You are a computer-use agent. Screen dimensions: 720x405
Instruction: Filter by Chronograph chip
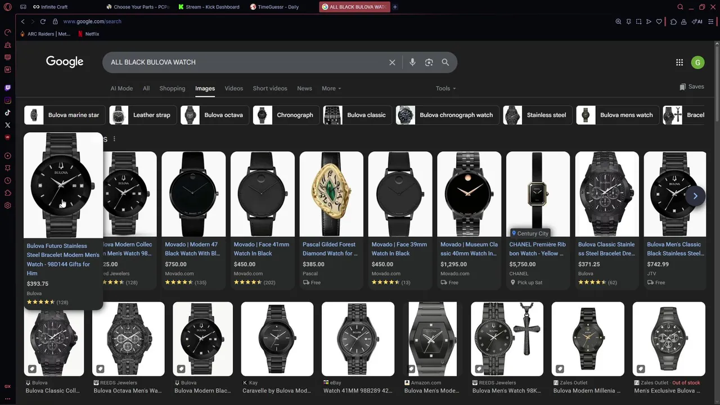286,115
